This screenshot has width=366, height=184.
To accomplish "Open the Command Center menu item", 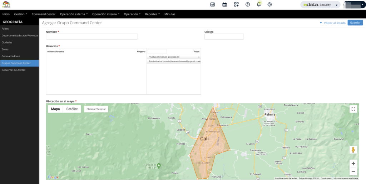I will tap(44, 14).
